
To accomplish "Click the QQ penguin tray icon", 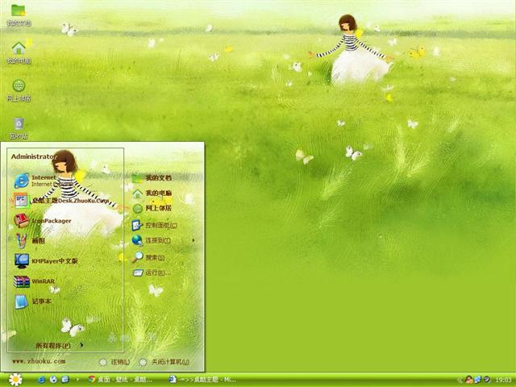I will pos(469,380).
